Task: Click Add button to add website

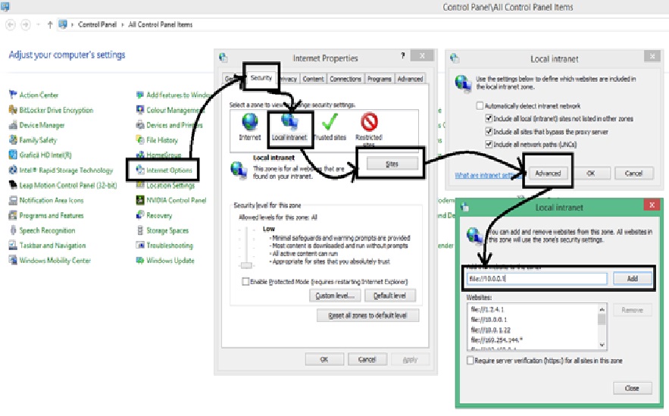Action: click(633, 279)
